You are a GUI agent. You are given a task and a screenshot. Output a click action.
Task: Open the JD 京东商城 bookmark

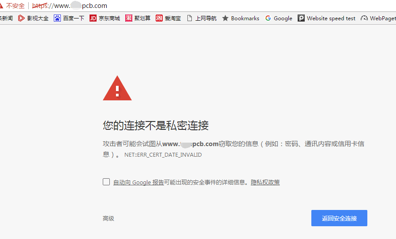105,18
